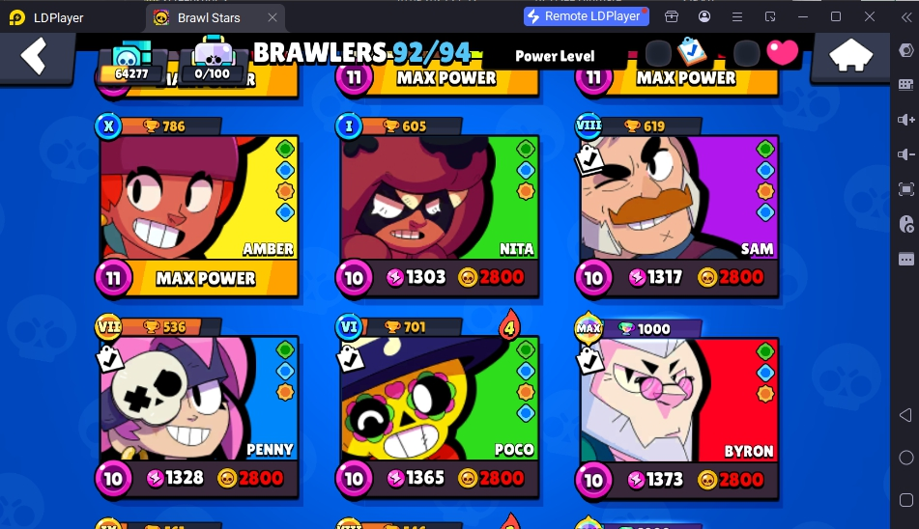This screenshot has width=919, height=529.
Task: Open the 0/100 skull box progress
Action: pos(213,60)
